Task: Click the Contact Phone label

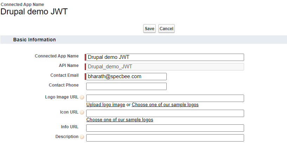Action: click(64, 85)
